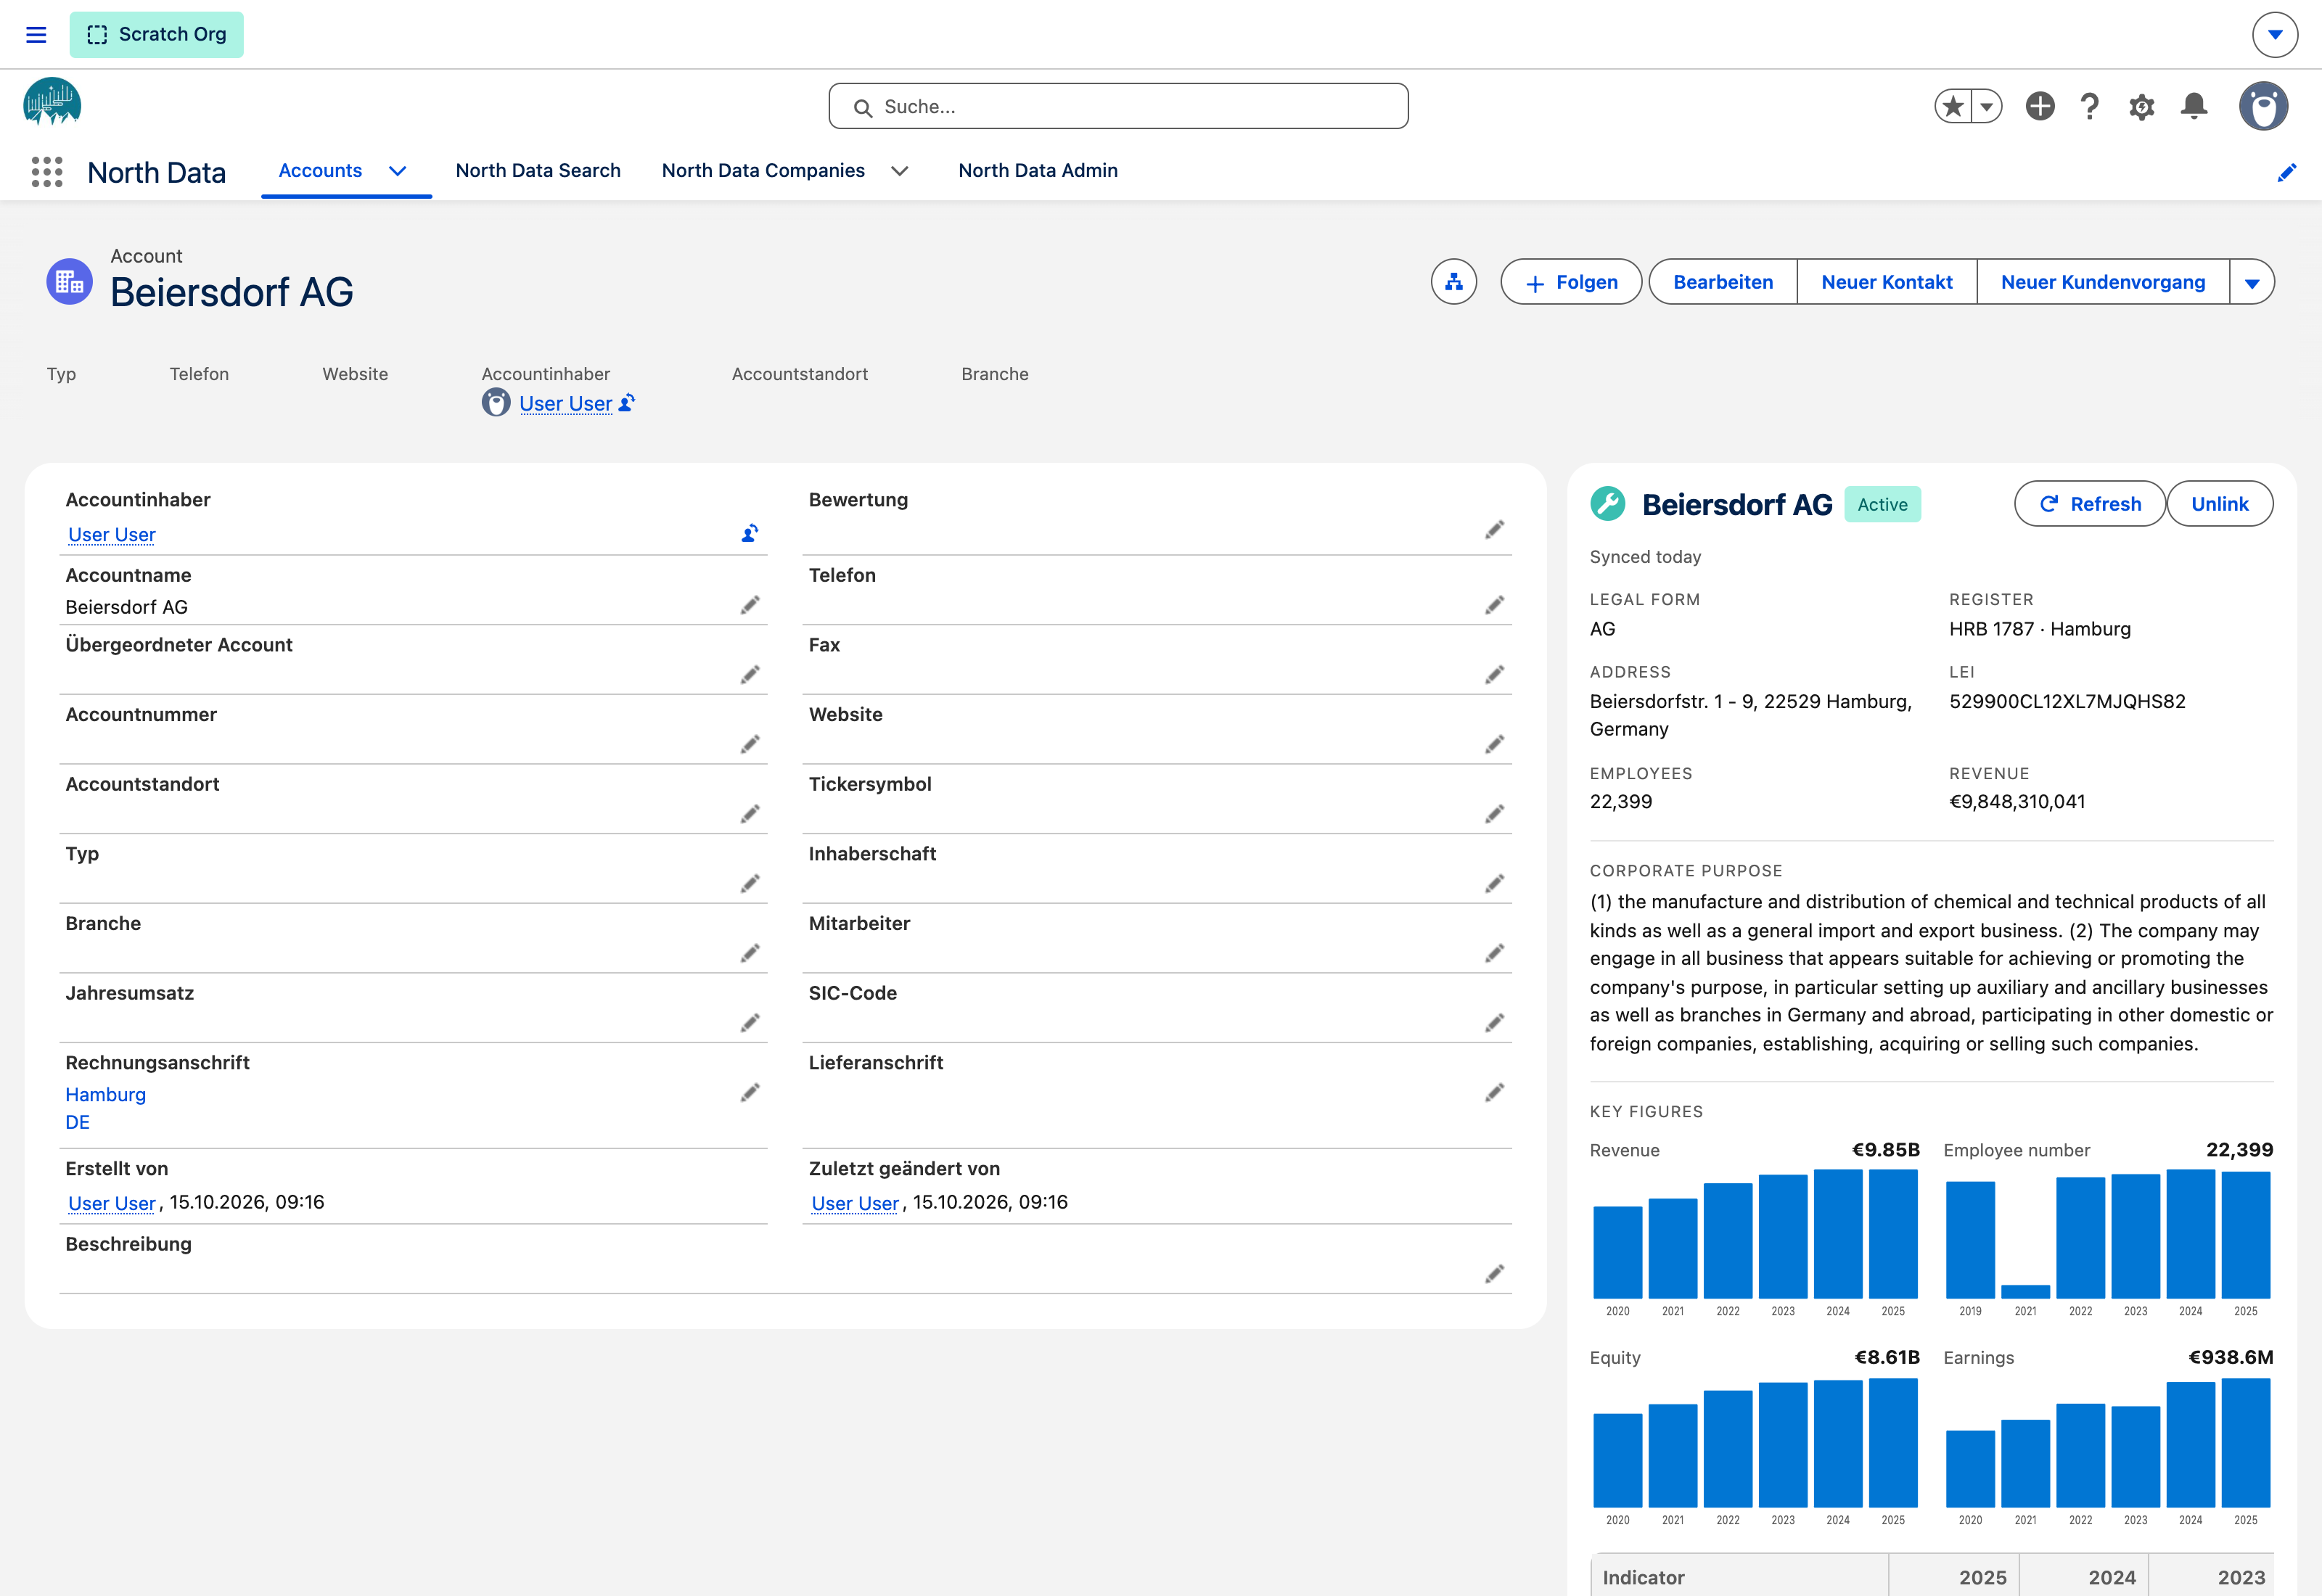
Task: Edit the SIC-Code field pencil
Action: [1494, 1023]
